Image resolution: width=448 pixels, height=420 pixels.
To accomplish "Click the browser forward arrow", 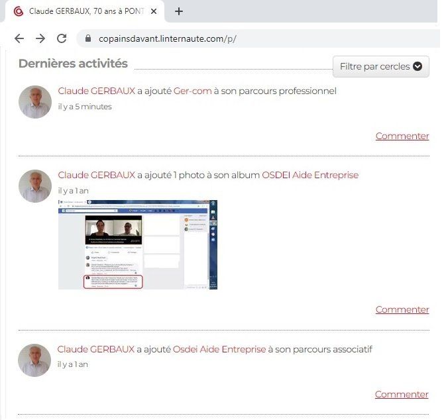I will pyautogui.click(x=40, y=38).
